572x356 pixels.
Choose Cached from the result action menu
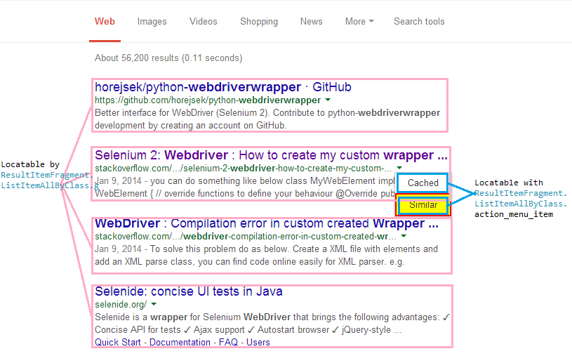pos(423,183)
